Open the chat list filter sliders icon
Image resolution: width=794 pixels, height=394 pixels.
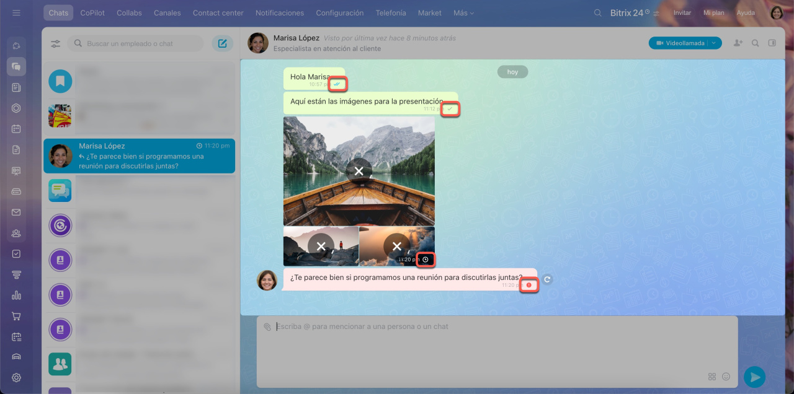pos(56,43)
